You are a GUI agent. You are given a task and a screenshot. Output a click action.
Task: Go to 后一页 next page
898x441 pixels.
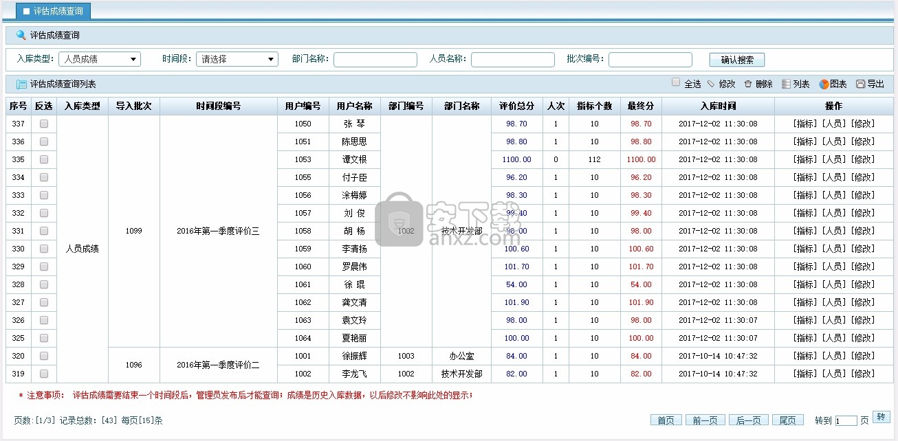click(x=749, y=420)
